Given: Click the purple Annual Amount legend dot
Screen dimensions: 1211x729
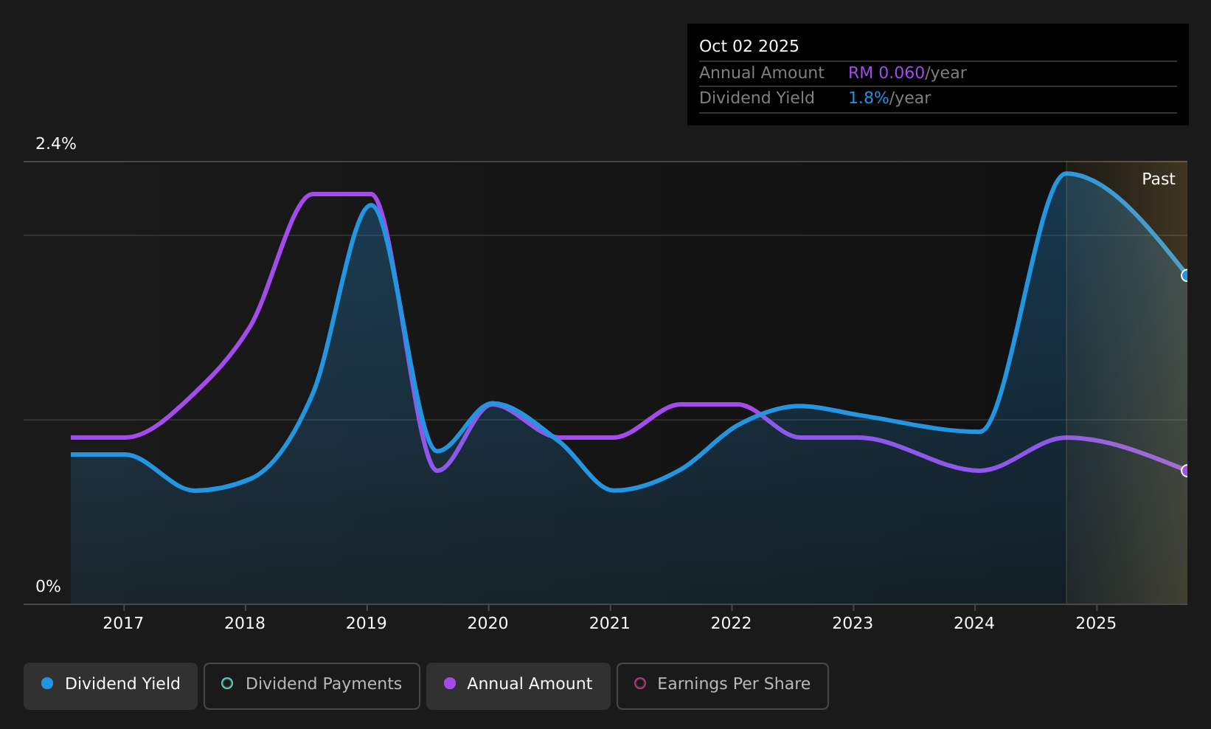Looking at the screenshot, I should (450, 683).
